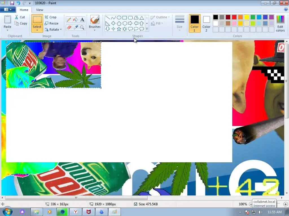The image size is (289, 216).
Task: Select the Eraser tool
Action: coord(69,27)
